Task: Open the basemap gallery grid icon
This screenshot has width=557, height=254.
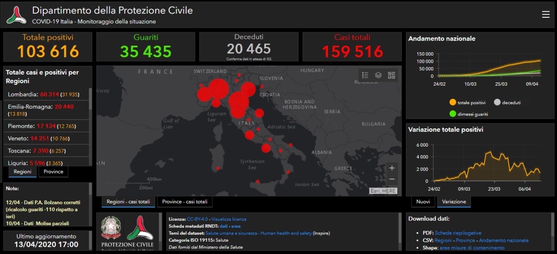Action: (x=391, y=75)
